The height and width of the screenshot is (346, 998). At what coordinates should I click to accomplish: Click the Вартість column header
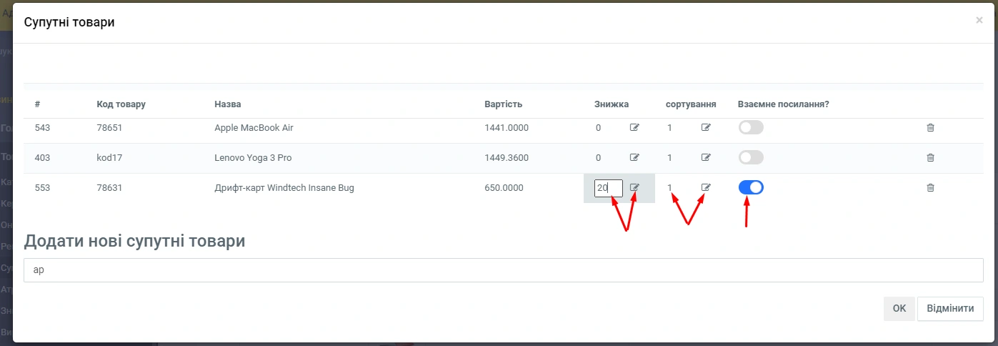503,104
